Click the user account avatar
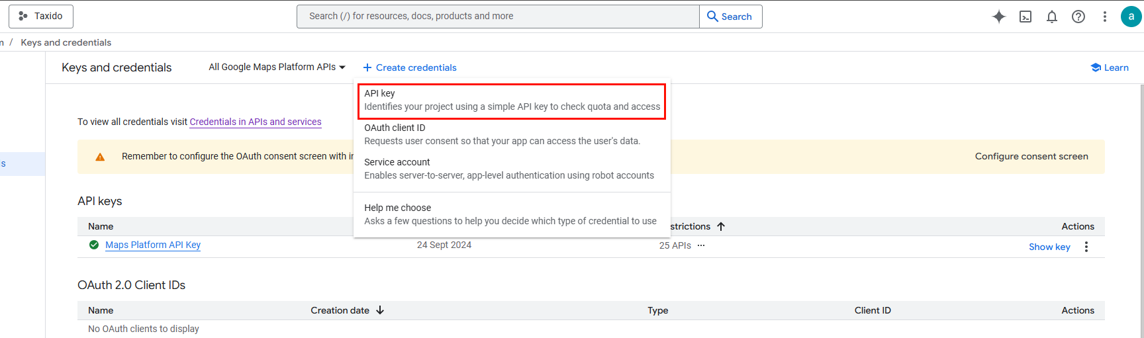 click(x=1130, y=17)
